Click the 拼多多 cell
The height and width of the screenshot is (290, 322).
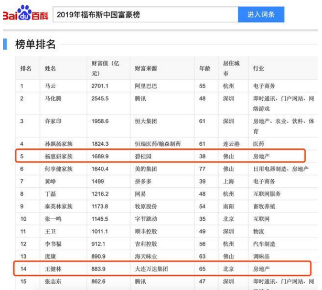click(143, 181)
